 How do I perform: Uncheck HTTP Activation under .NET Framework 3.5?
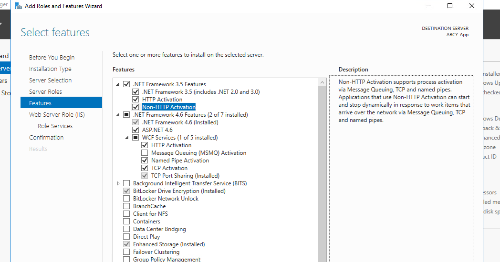coord(135,100)
